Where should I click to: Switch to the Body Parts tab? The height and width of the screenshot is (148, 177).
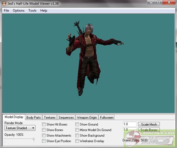(34, 118)
